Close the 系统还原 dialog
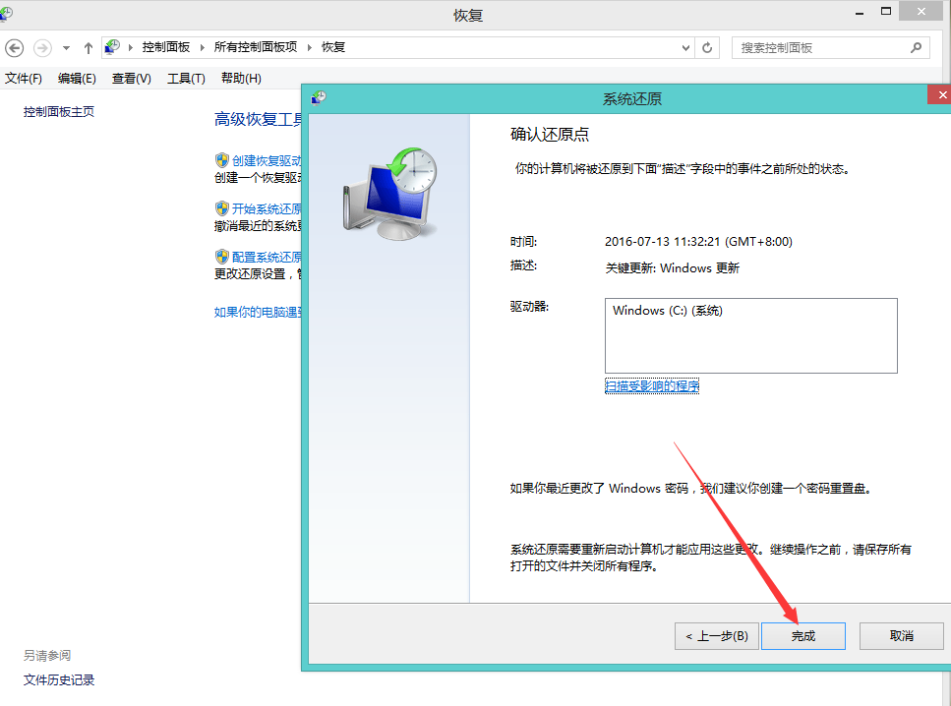This screenshot has height=706, width=951. pos(940,94)
